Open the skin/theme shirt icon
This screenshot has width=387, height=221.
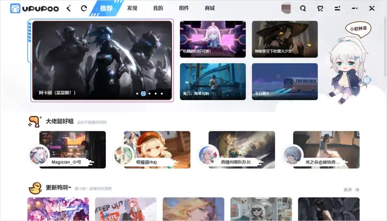pyautogui.click(x=320, y=9)
